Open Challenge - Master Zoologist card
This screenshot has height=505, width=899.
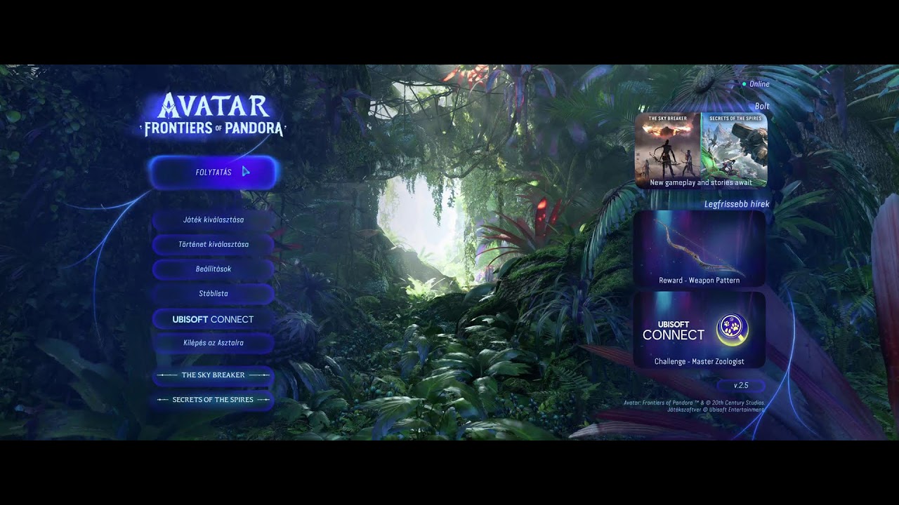click(x=700, y=330)
